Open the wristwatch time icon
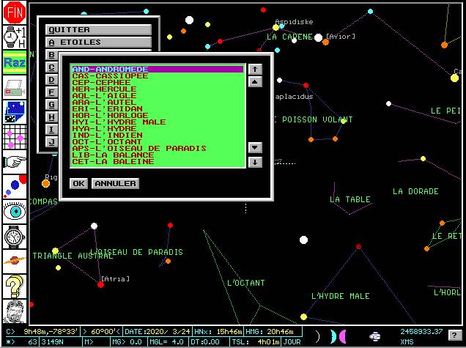Screen dimensions: 466x348 click(15, 237)
